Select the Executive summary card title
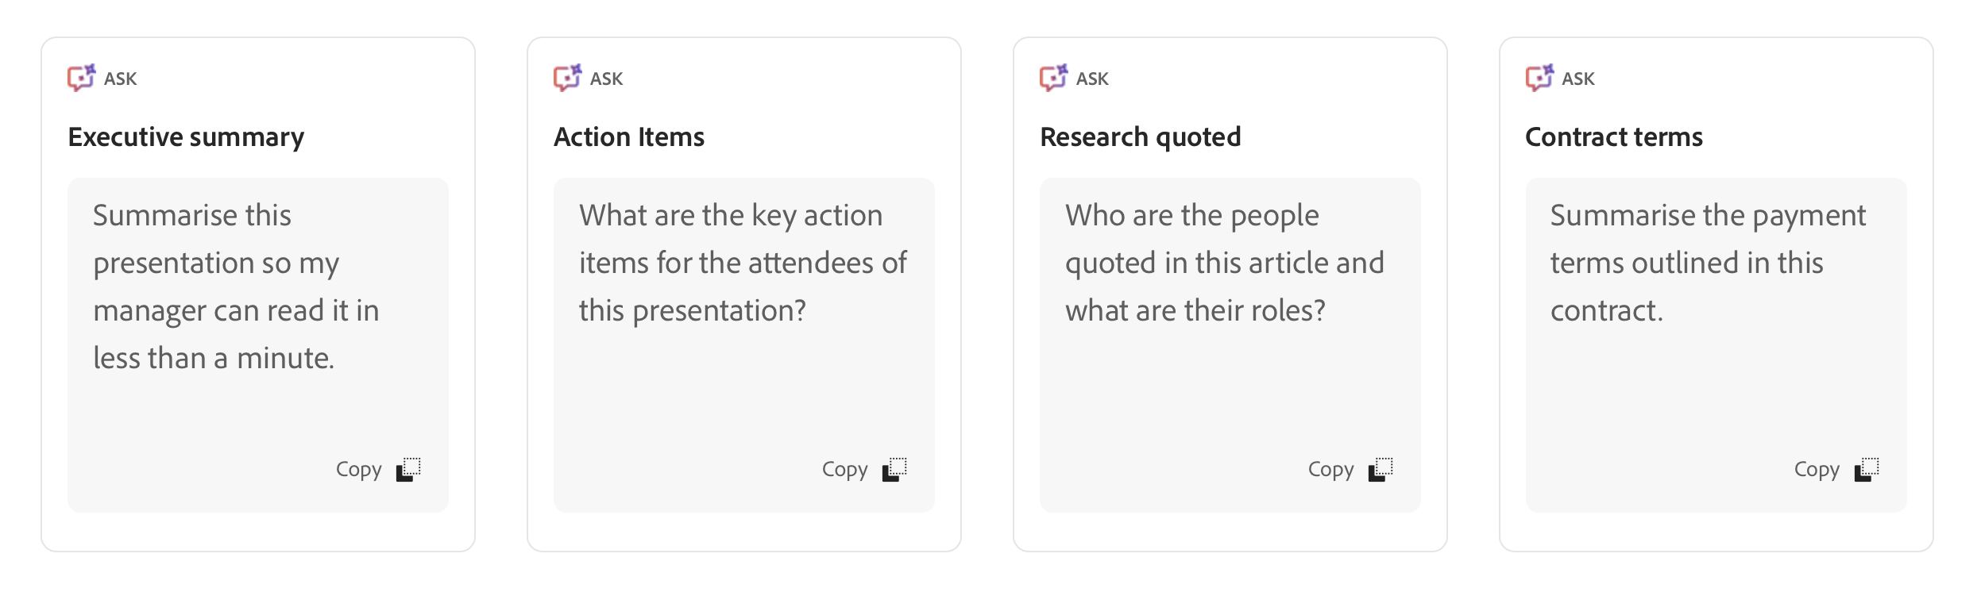Image resolution: width=1981 pixels, height=592 pixels. tap(185, 136)
